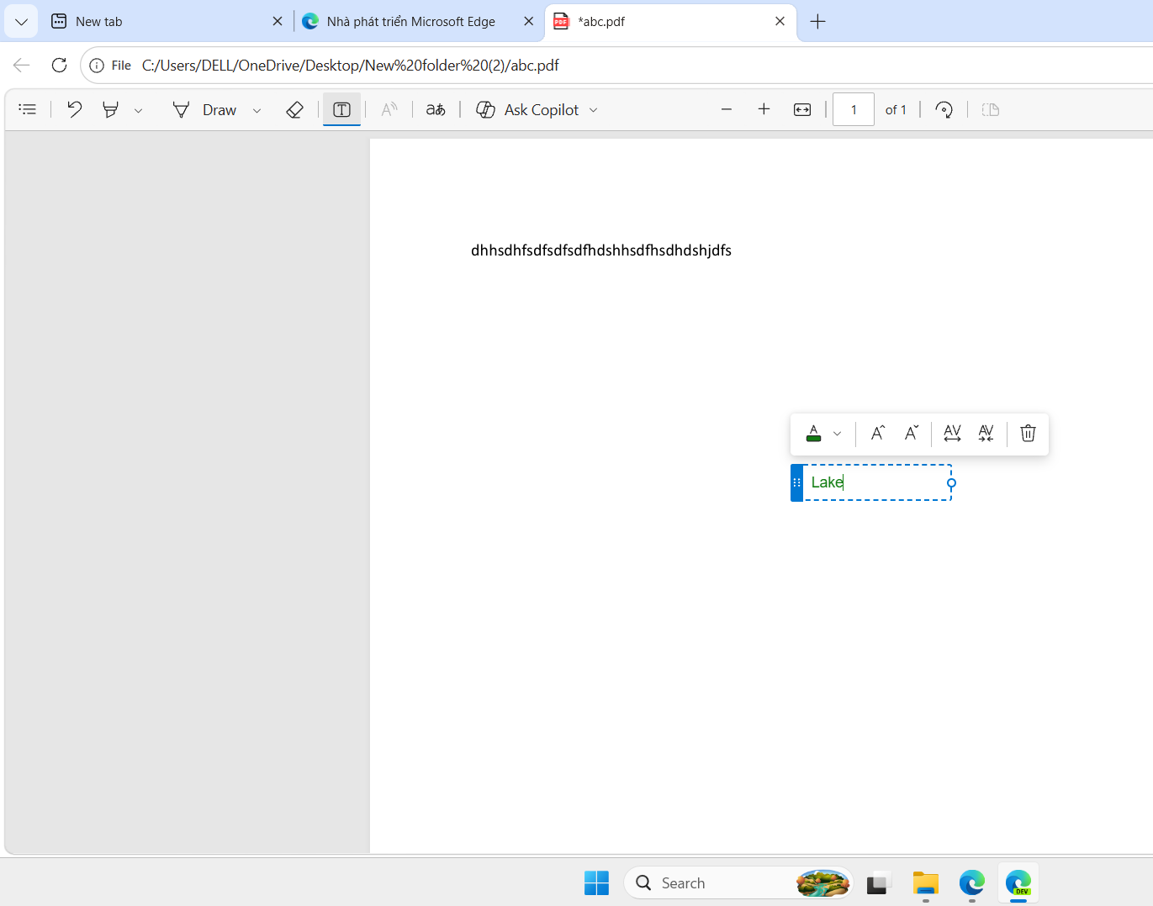Screen dimensions: 1153x906
Task: Click the text box resize handle
Action: pyautogui.click(x=951, y=483)
